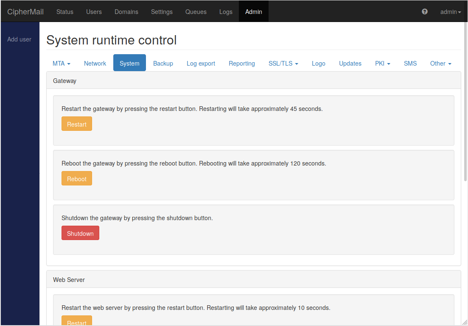
Task: Open the Users menu item
Action: click(94, 12)
